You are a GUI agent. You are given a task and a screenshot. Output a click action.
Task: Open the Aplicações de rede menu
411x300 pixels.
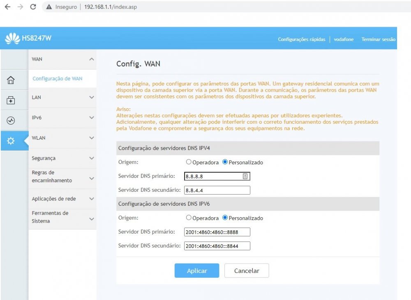(62, 199)
